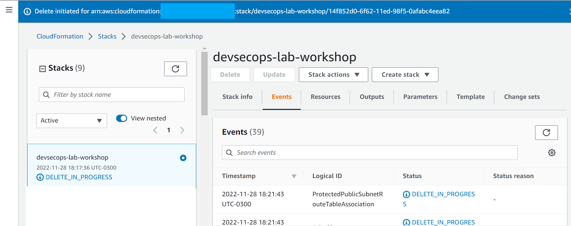571x226 pixels.
Task: Click the Status reason column header
Action: [x=514, y=176]
